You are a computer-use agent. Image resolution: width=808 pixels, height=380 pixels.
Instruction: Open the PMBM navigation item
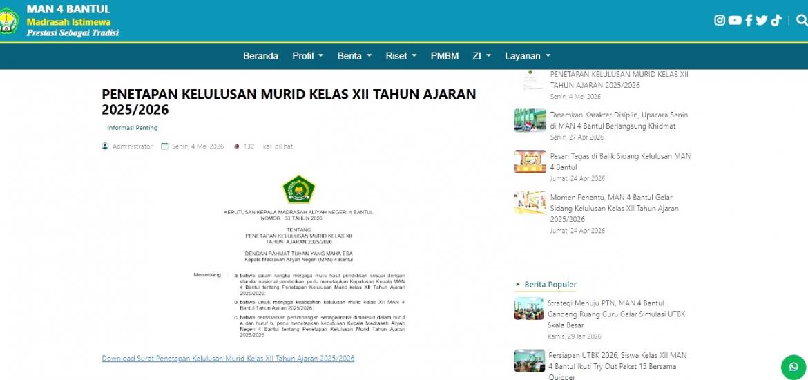445,56
